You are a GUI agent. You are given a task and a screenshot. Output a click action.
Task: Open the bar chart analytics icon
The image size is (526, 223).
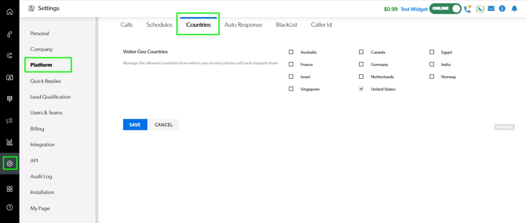10,142
